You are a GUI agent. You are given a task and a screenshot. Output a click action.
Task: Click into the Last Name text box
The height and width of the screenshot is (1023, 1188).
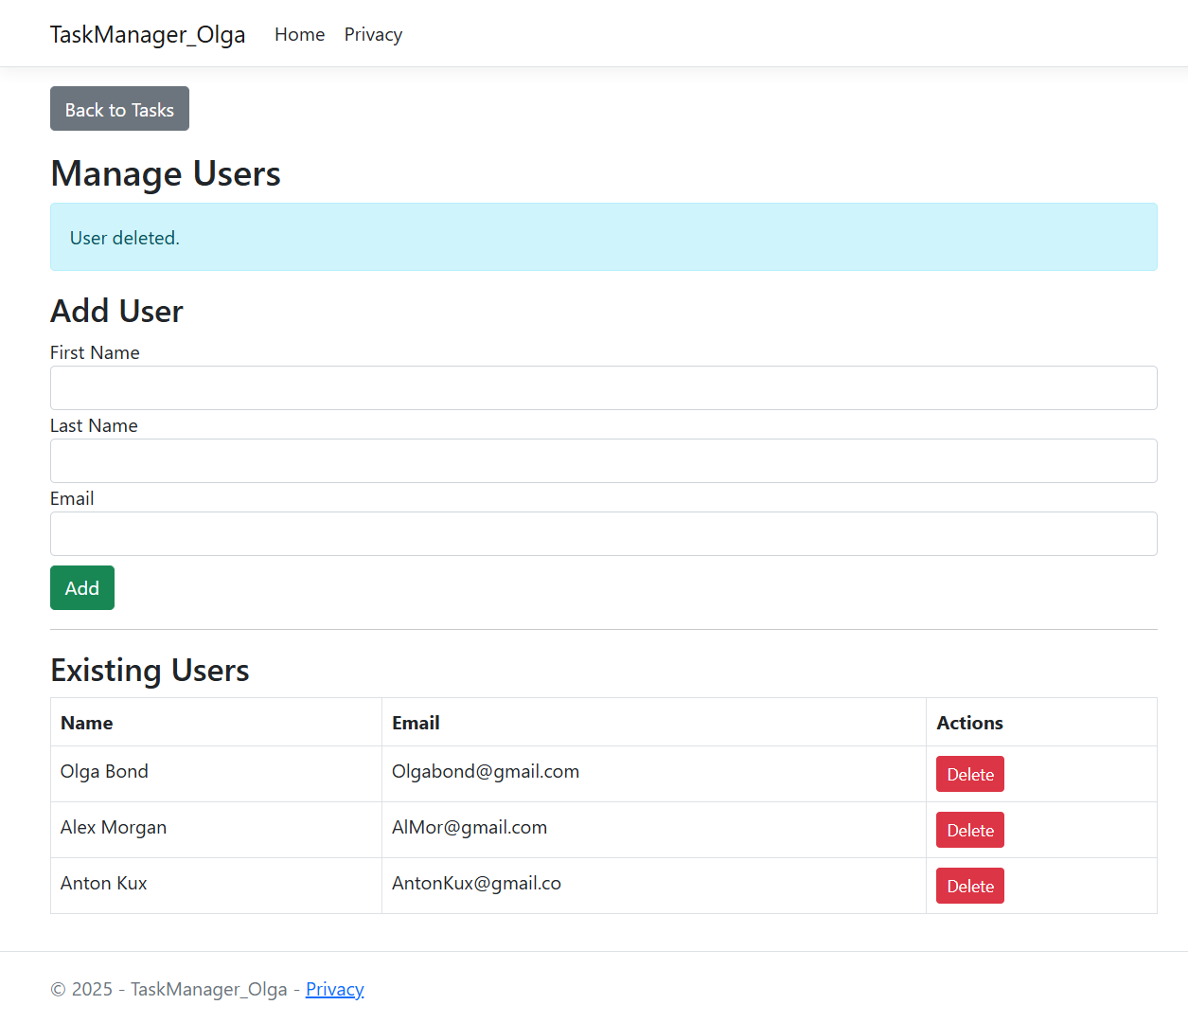tap(603, 461)
